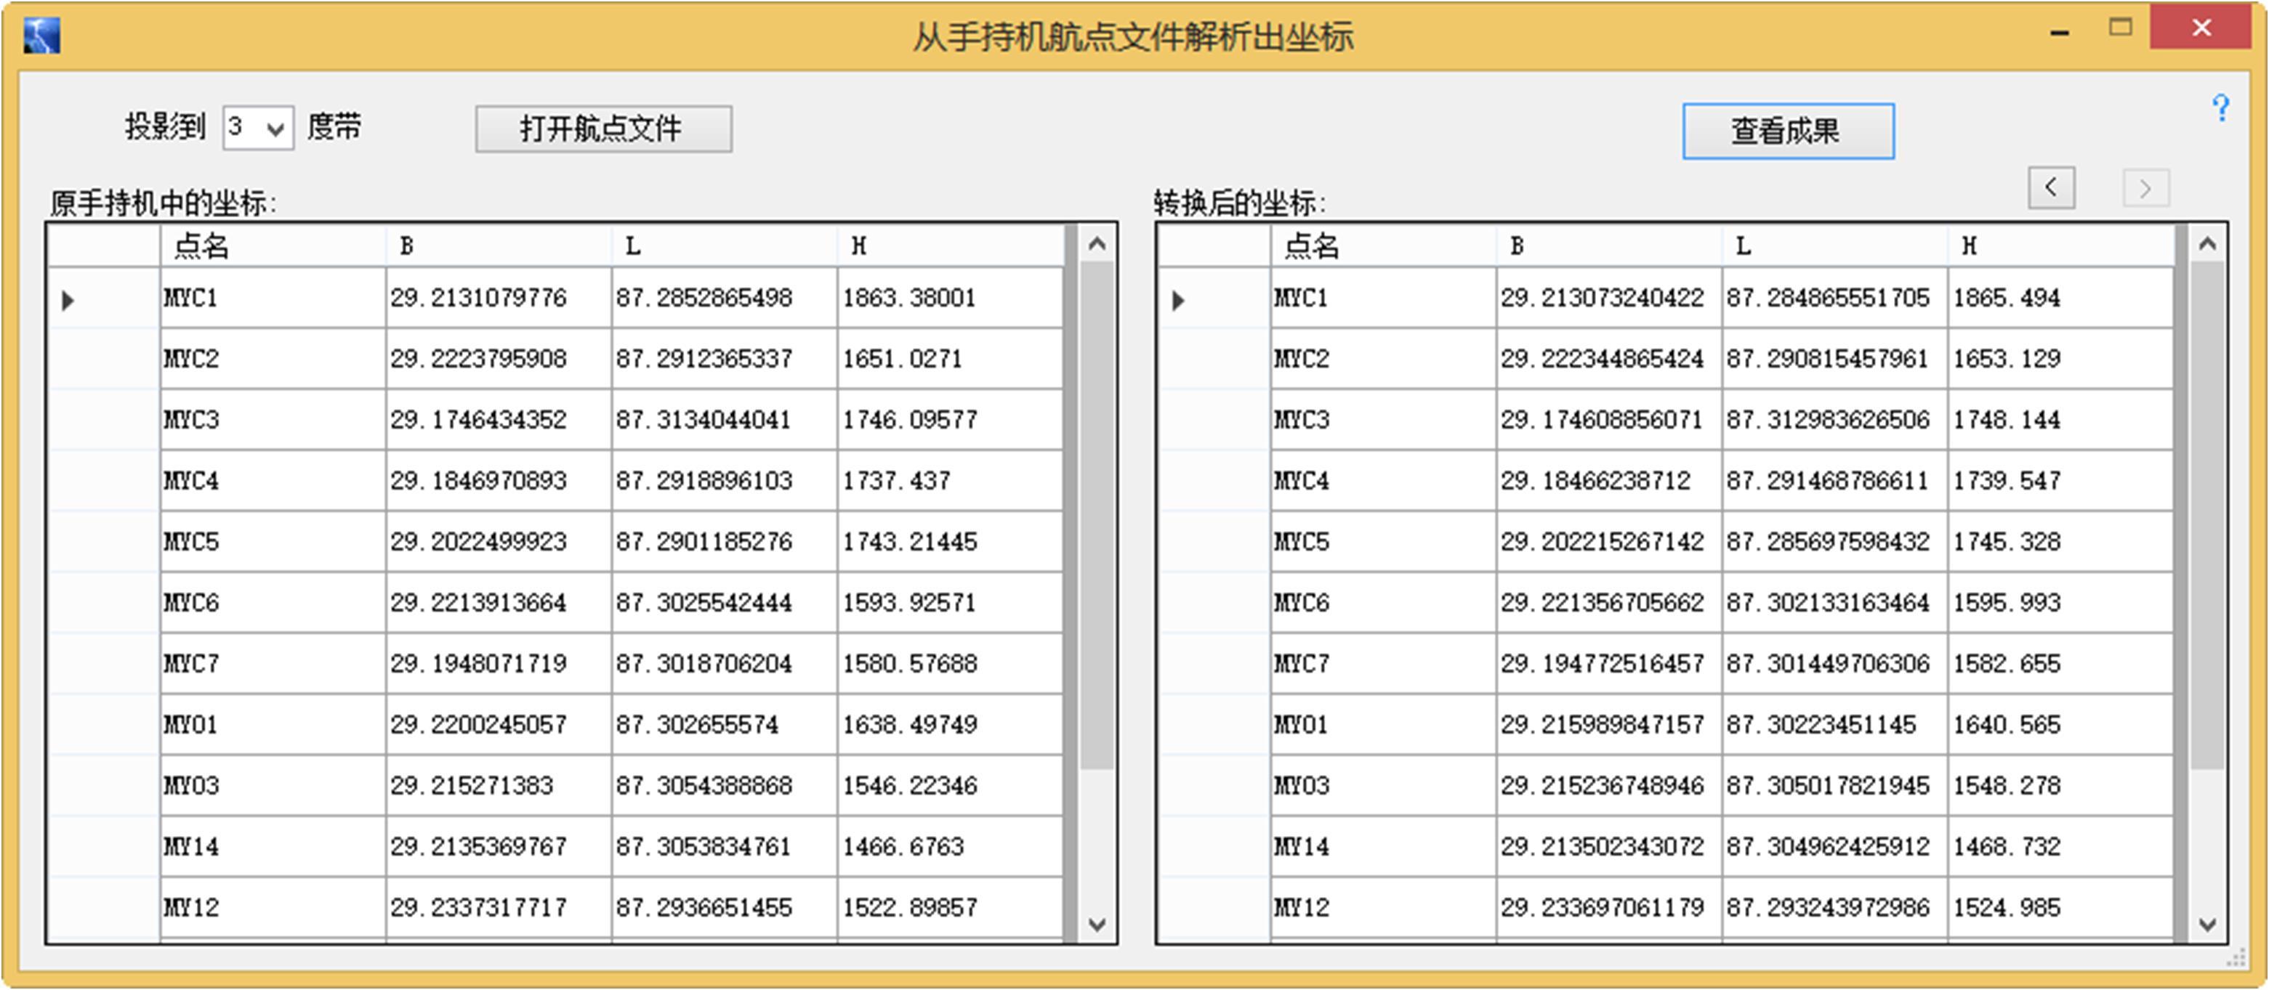Click the B column header in left table
Screen dimensions: 2269x990
tap(499, 246)
